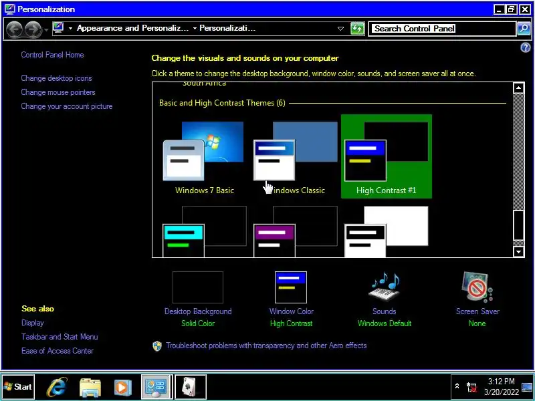Viewport: 535px width, 401px height.
Task: Open Window Color settings icon
Action: tap(291, 287)
